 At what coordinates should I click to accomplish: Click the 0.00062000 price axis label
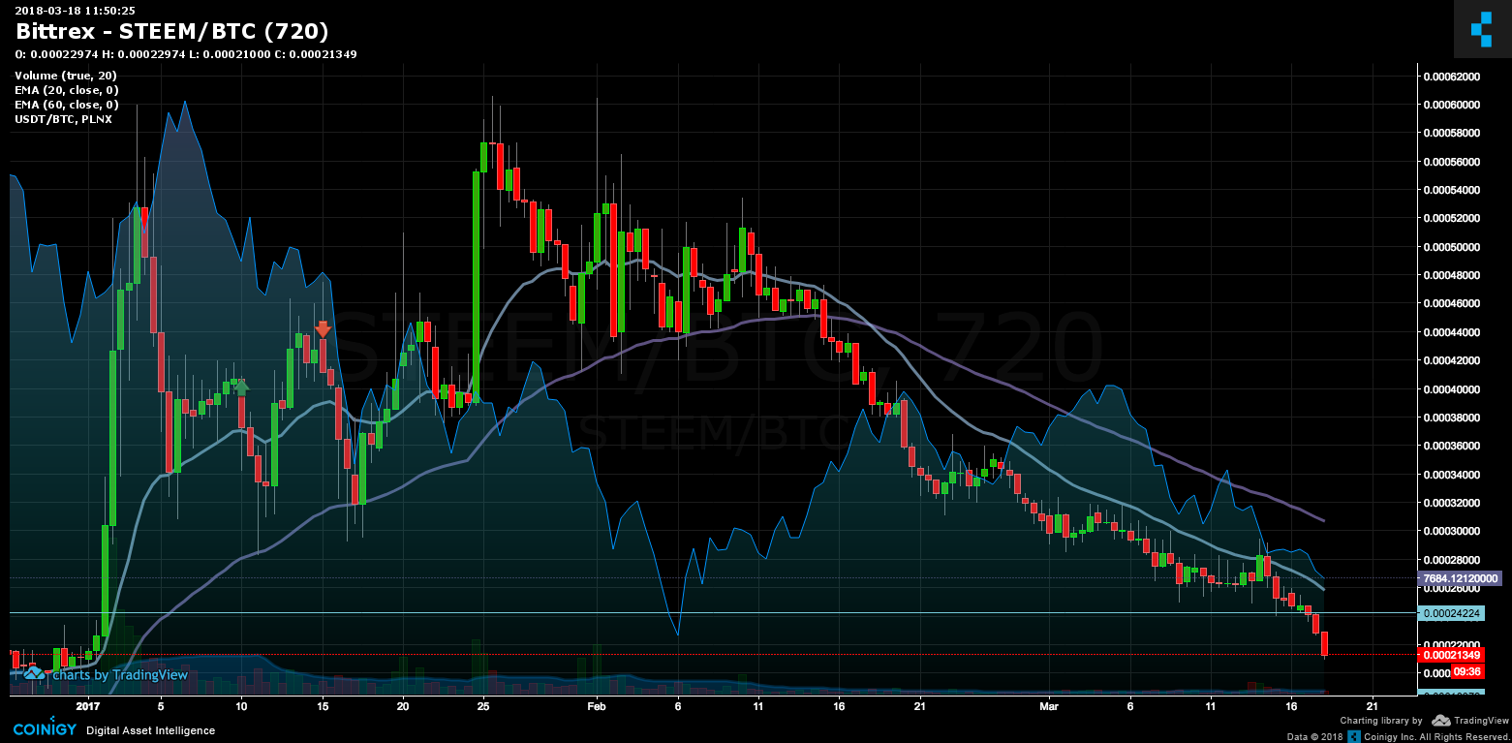tap(1452, 77)
